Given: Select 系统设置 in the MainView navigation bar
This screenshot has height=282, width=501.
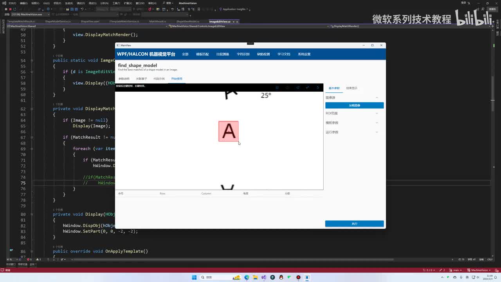Looking at the screenshot, I should point(304,54).
